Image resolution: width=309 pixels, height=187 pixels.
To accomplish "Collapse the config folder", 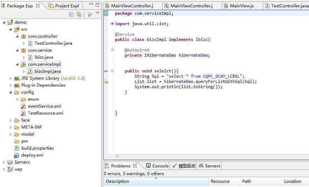I will click(x=10, y=92).
